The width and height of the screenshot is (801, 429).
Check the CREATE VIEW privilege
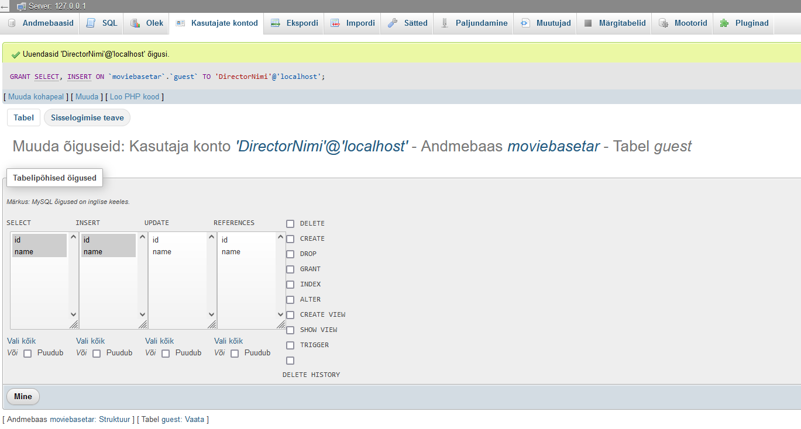[290, 315]
